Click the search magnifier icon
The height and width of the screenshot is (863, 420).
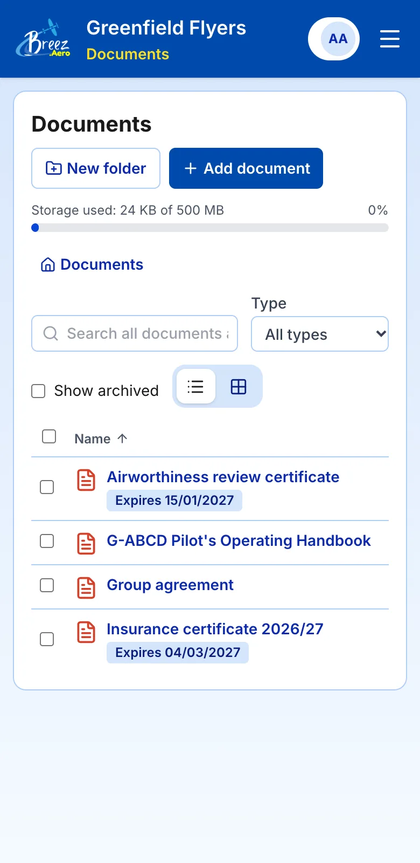pos(51,333)
